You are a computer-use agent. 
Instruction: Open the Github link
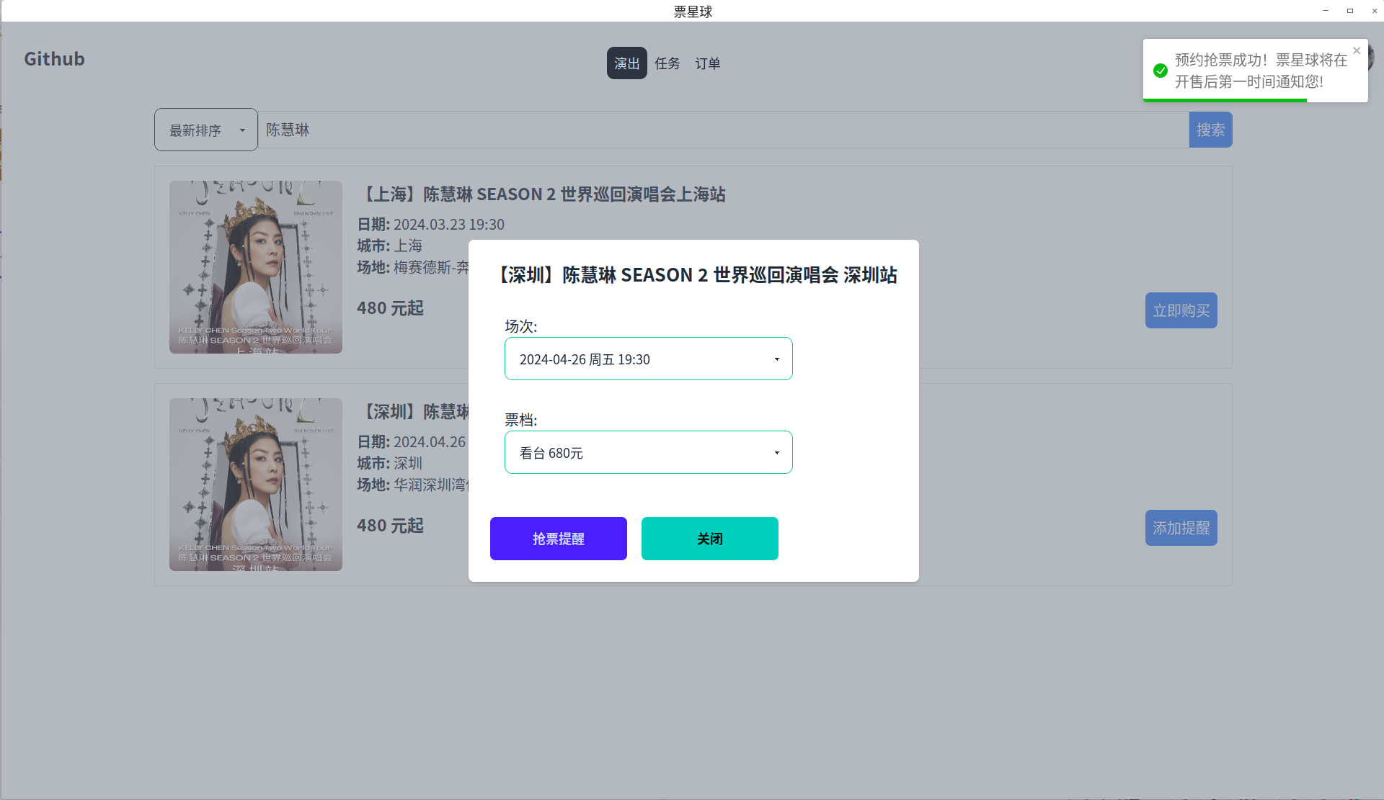tap(54, 59)
